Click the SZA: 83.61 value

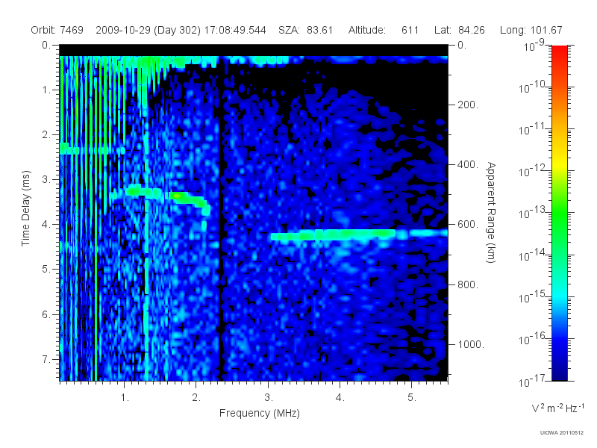306,30
